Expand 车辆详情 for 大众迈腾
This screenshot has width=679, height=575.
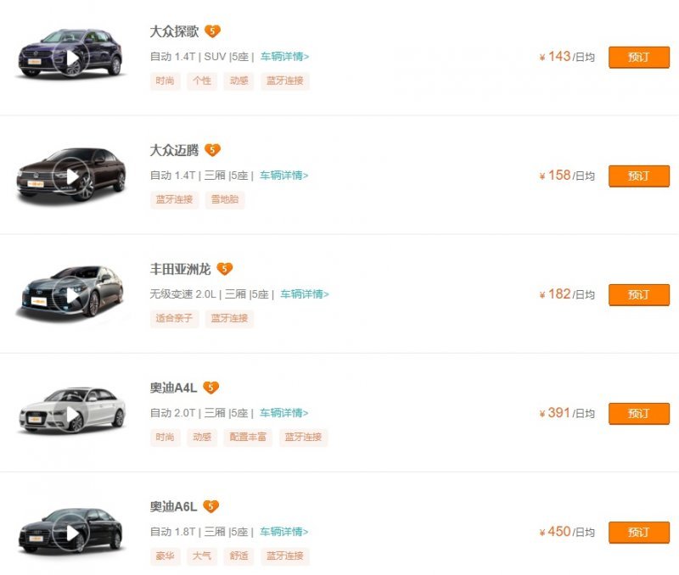coord(284,176)
